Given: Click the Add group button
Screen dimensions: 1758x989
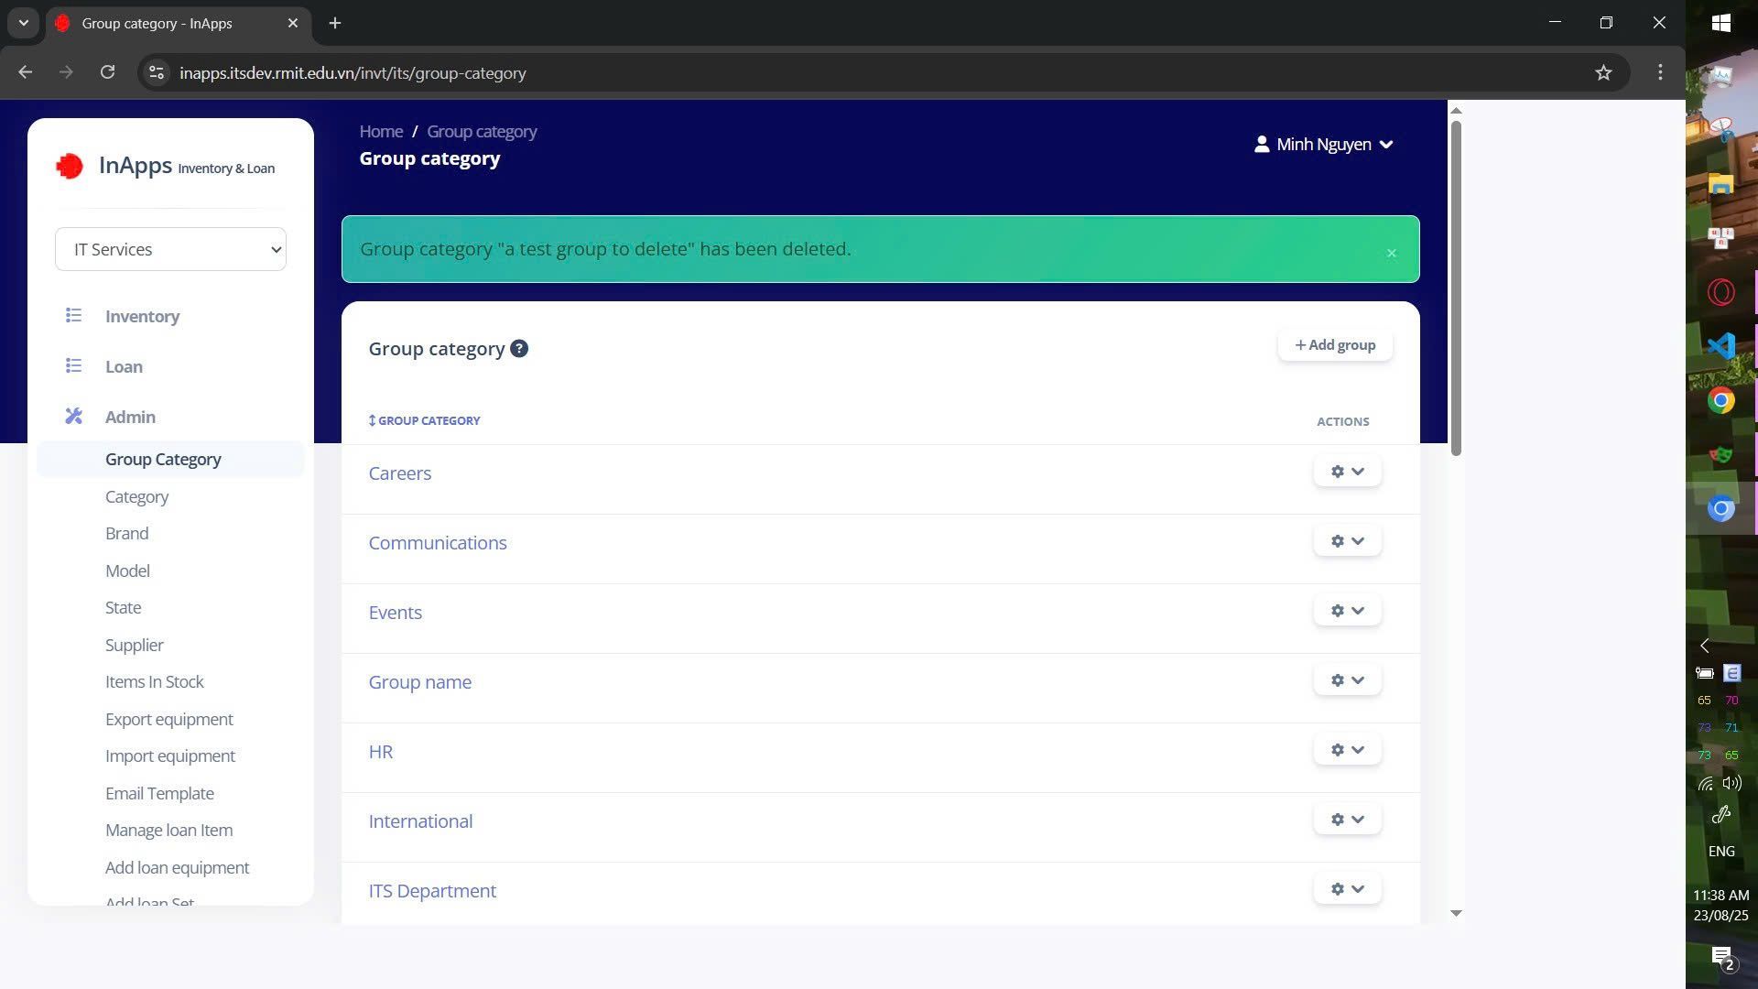Looking at the screenshot, I should click(x=1335, y=345).
